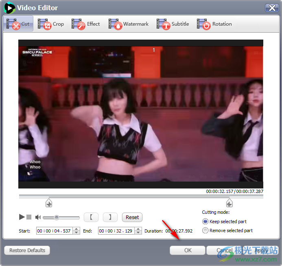The width and height of the screenshot is (282, 266).
Task: Switch to the Rotation tab
Action: pyautogui.click(x=214, y=24)
